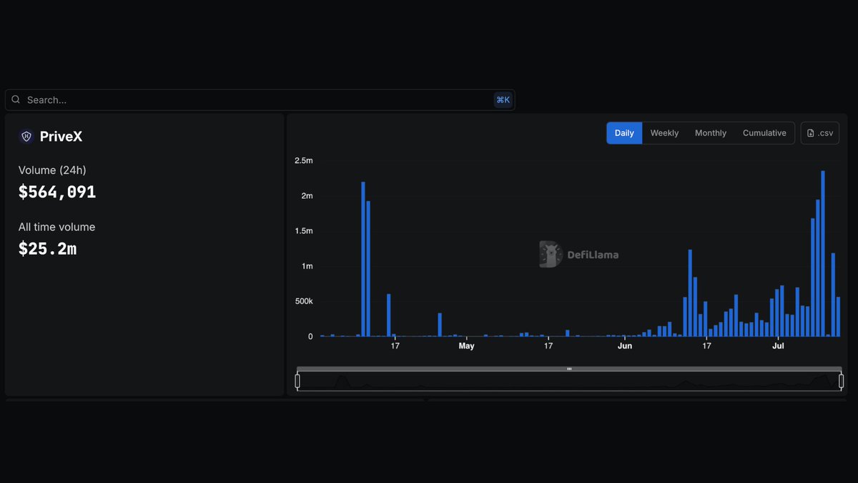
Task: Click the 'May' x-axis label
Action: click(x=466, y=346)
